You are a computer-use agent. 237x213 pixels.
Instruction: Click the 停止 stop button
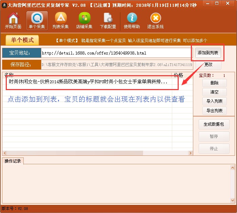coord(214,149)
